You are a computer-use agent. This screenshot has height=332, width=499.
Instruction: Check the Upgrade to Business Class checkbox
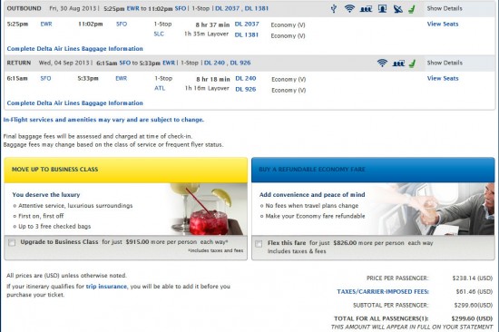pyautogui.click(x=12, y=242)
